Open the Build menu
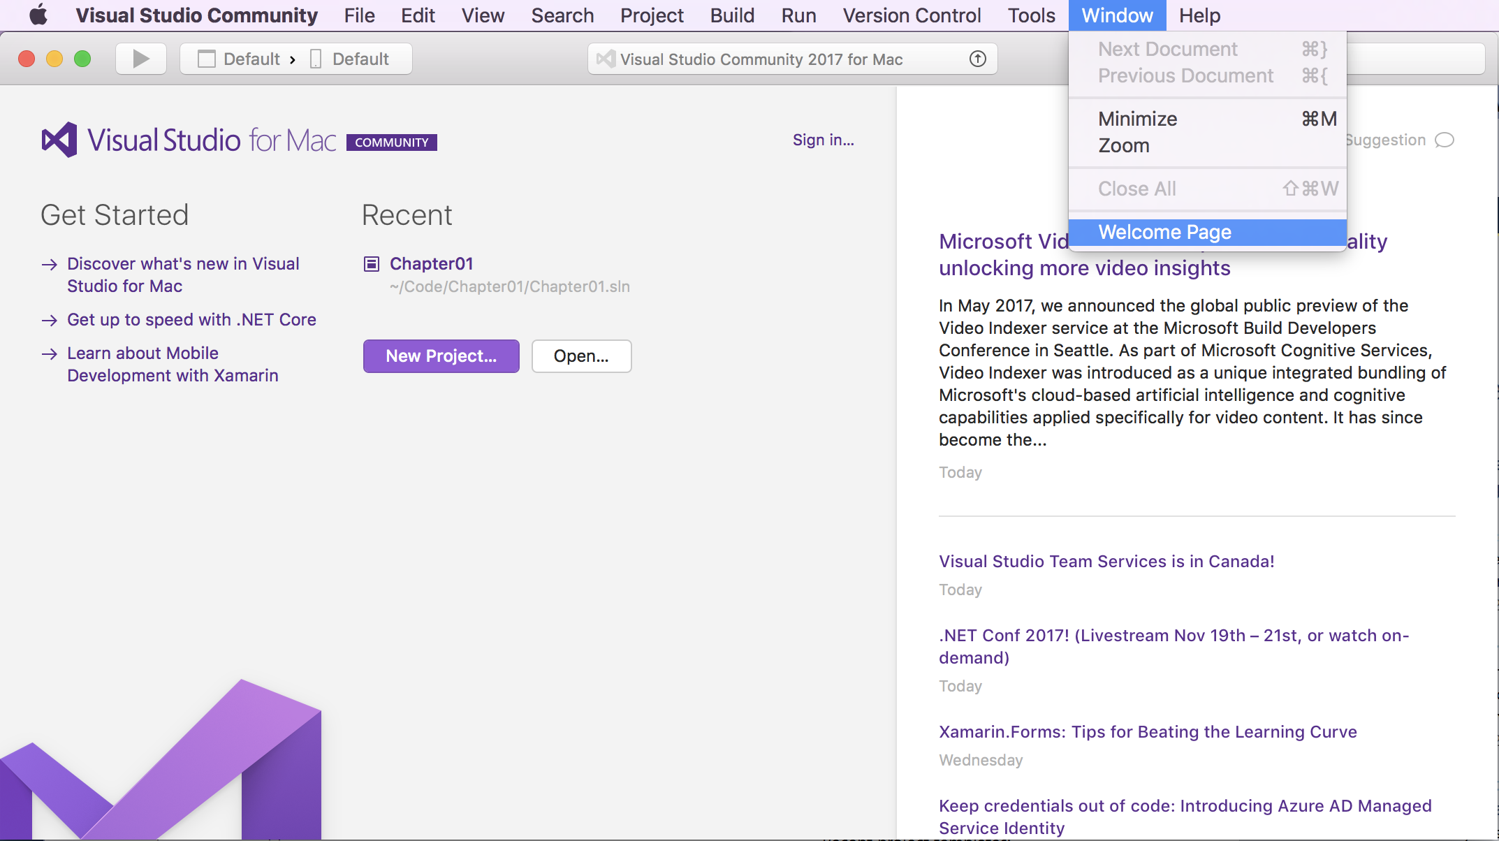 coord(732,15)
